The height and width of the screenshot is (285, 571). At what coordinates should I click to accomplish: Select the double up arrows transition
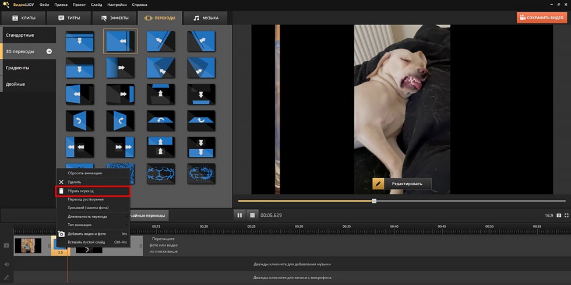click(x=161, y=147)
